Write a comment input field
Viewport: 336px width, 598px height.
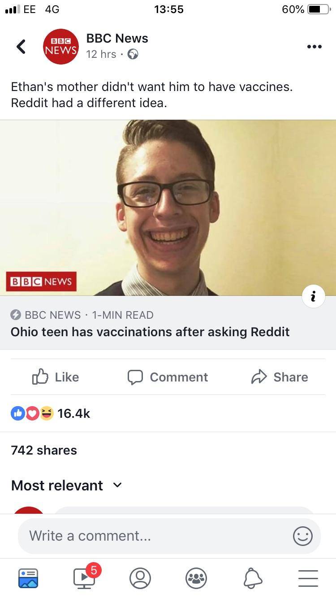click(x=152, y=536)
